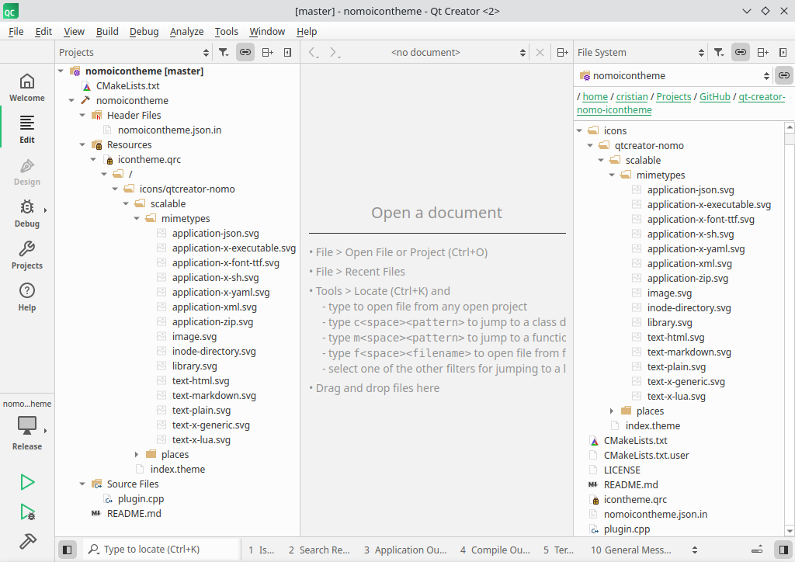Close the Projects side panel
The width and height of the screenshot is (795, 562).
(287, 52)
